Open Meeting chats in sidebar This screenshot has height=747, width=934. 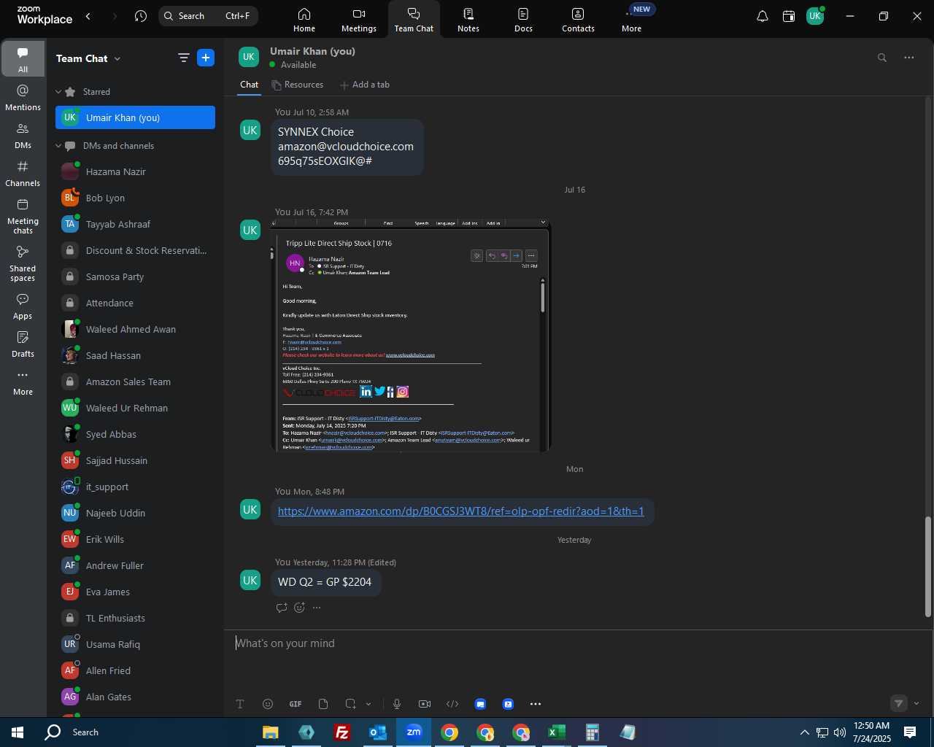pos(23,216)
